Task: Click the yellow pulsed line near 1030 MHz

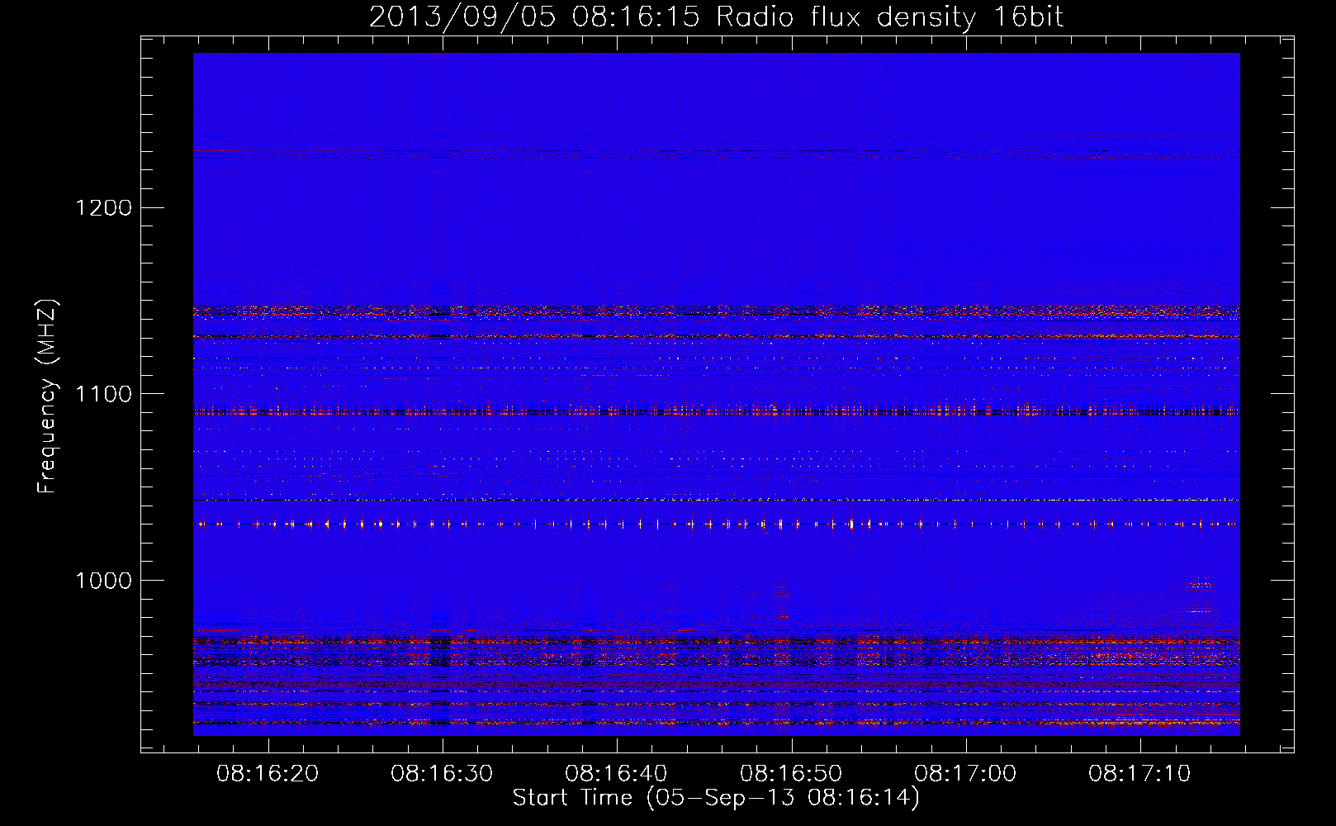Action: point(717,524)
